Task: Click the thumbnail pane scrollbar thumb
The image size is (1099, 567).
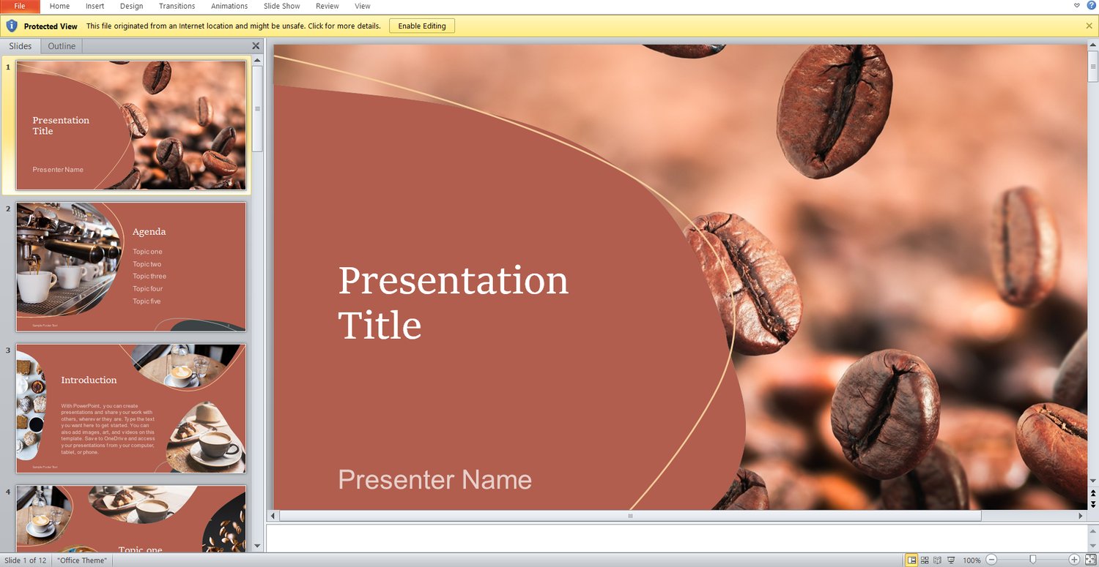Action: pos(257,108)
